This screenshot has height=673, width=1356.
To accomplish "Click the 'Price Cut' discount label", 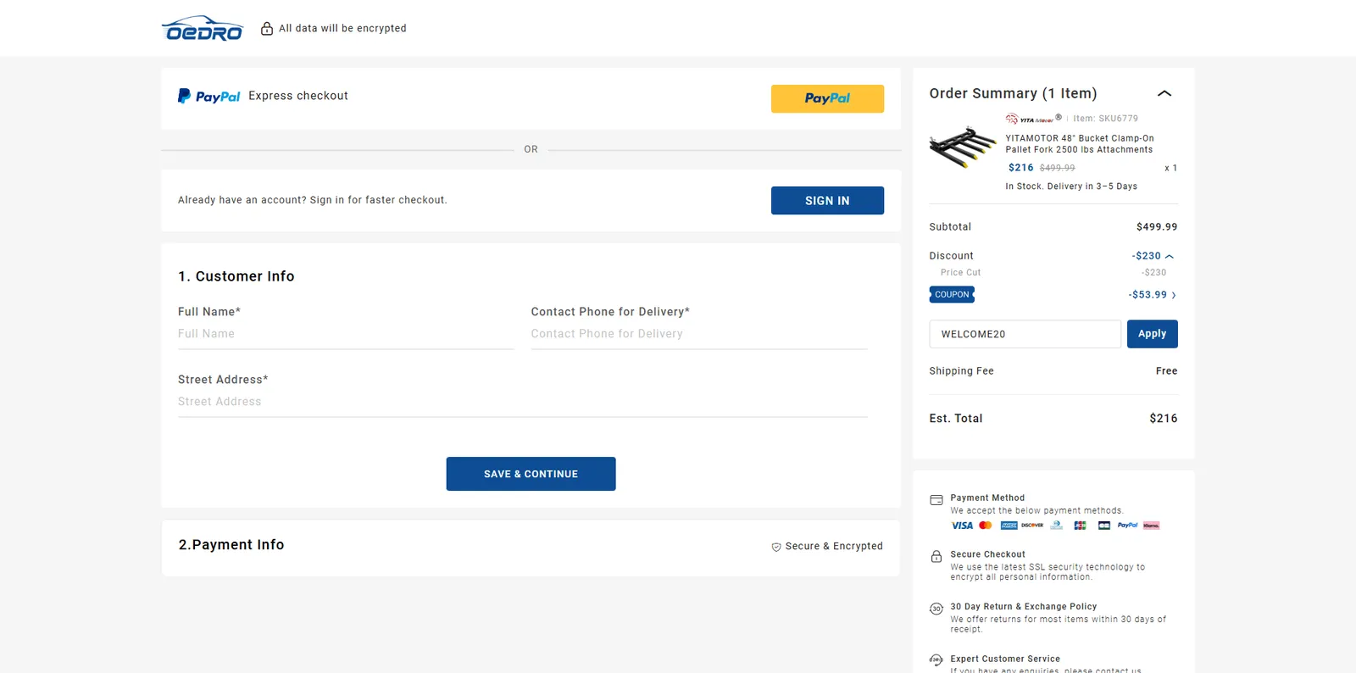I will pyautogui.click(x=960, y=273).
